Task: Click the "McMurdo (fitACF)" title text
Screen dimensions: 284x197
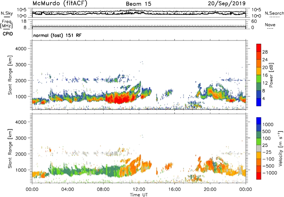Action: click(60, 4)
